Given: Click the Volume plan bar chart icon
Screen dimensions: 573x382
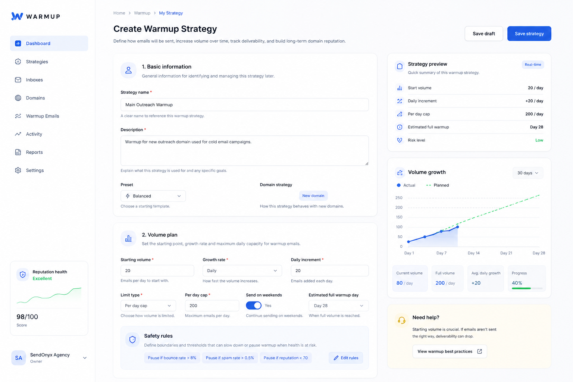Looking at the screenshot, I should coord(128,238).
